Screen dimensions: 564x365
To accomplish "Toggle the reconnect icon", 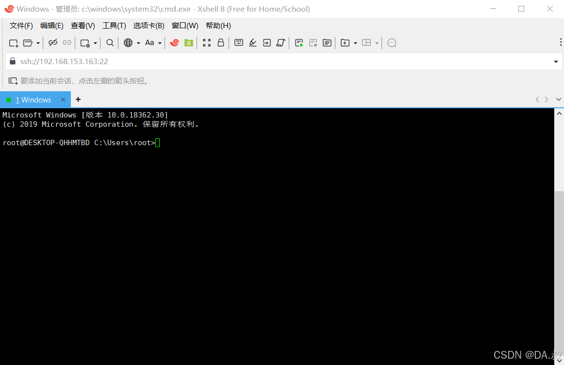I will pyautogui.click(x=53, y=43).
